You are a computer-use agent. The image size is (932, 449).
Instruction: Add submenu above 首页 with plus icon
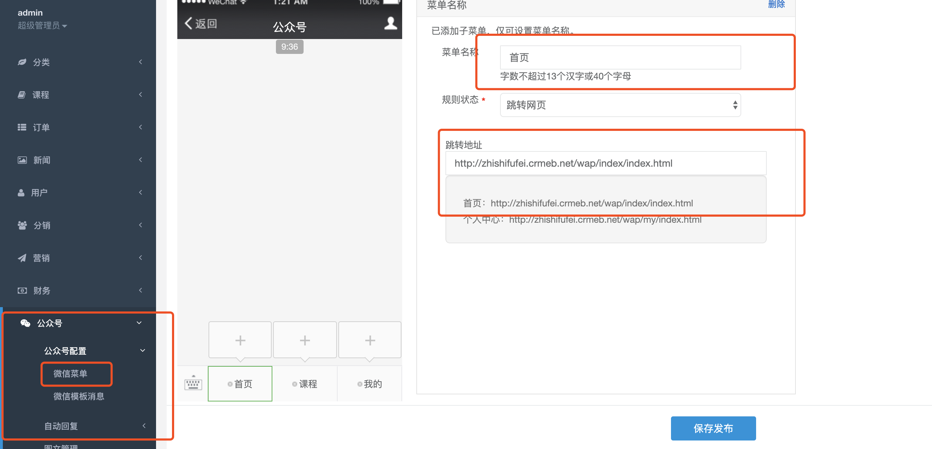240,340
